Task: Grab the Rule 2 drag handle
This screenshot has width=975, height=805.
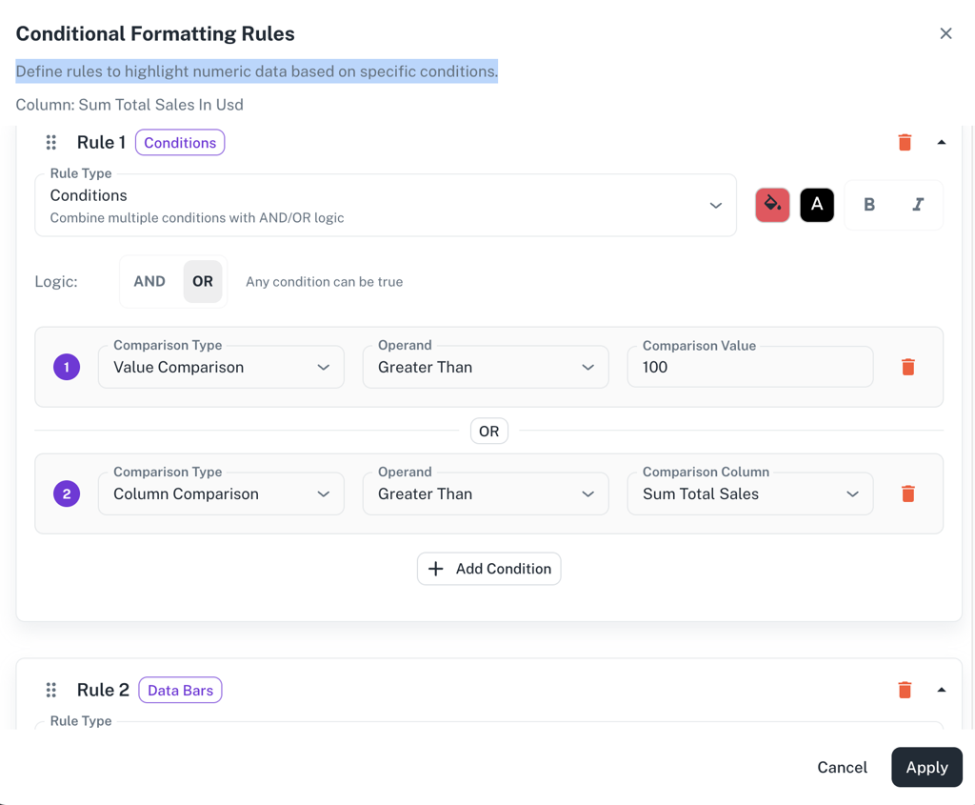Action: point(51,691)
